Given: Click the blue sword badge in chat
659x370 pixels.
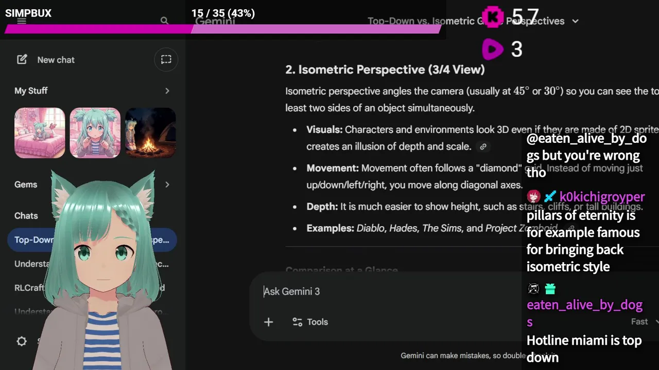Looking at the screenshot, I should [x=550, y=196].
